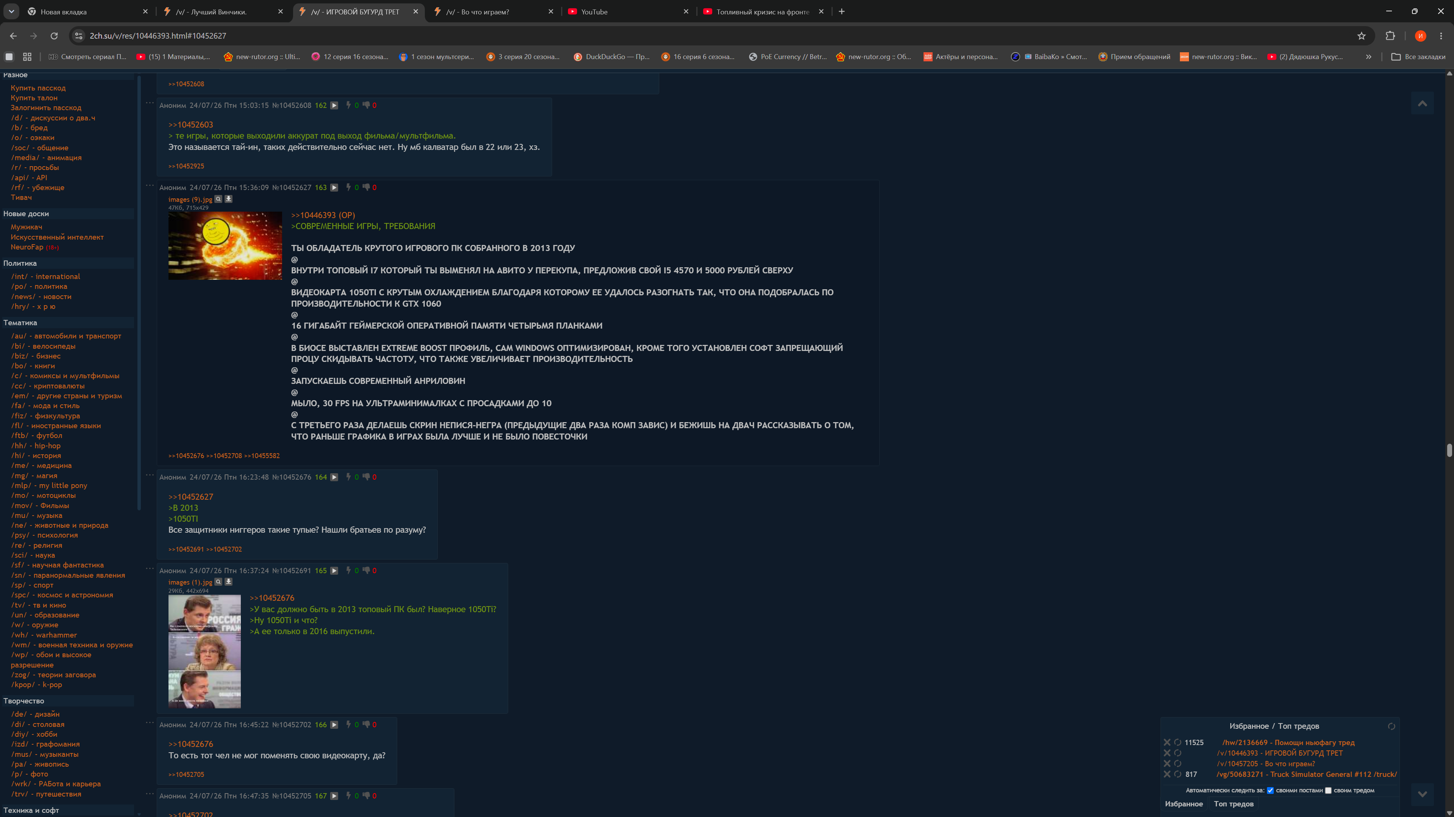Remove the Во что играем? thread from favorites
The height and width of the screenshot is (817, 1454).
tap(1167, 763)
